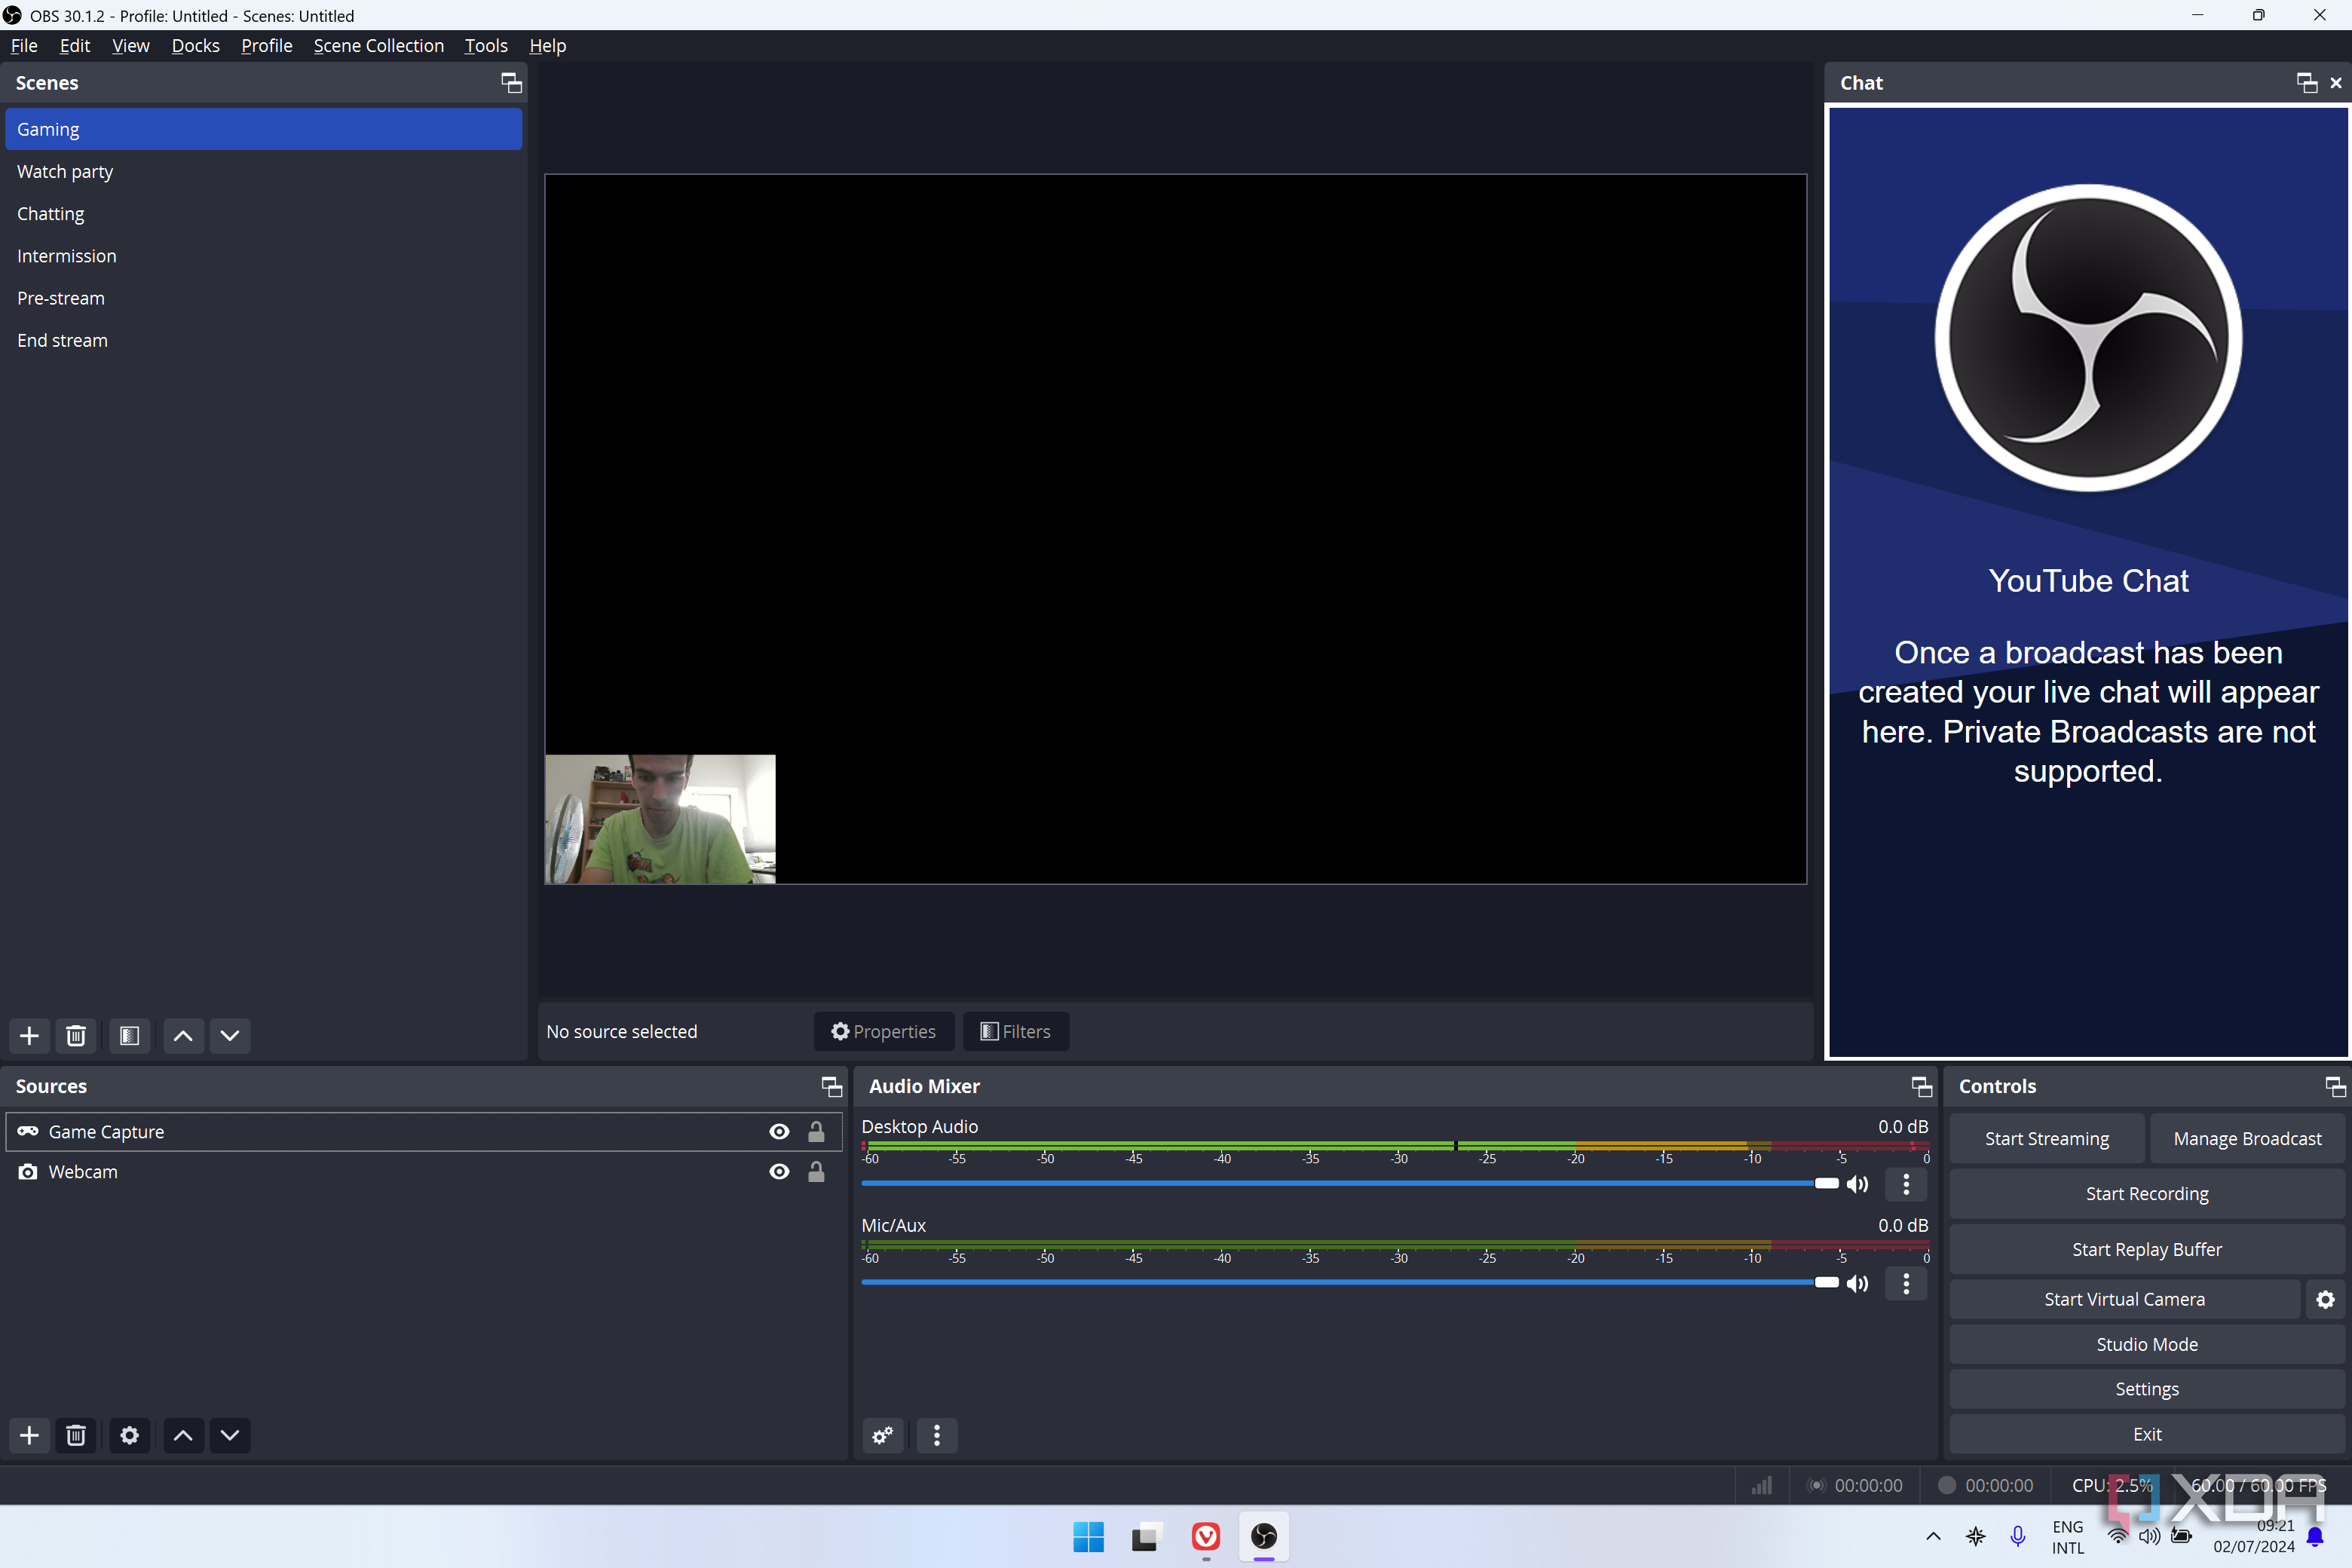The image size is (2352, 1568).
Task: Open OBS Settings button
Action: [x=2146, y=1389]
